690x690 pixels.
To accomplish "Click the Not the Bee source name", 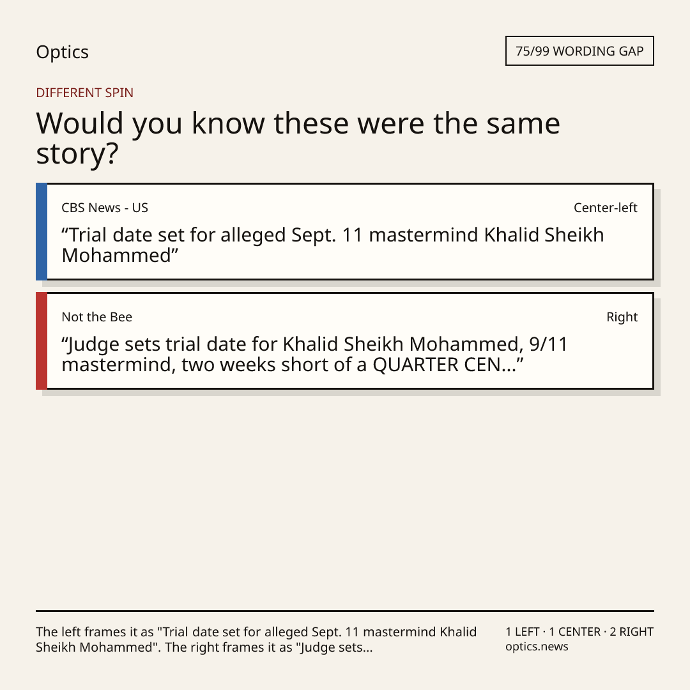I will point(97,317).
